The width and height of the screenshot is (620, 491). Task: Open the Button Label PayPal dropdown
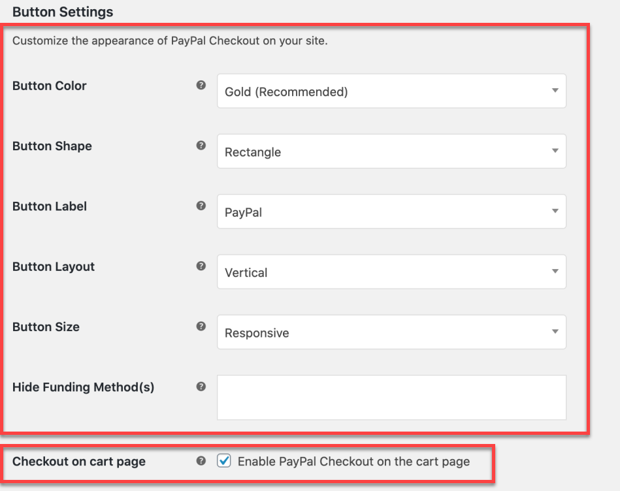click(x=391, y=212)
